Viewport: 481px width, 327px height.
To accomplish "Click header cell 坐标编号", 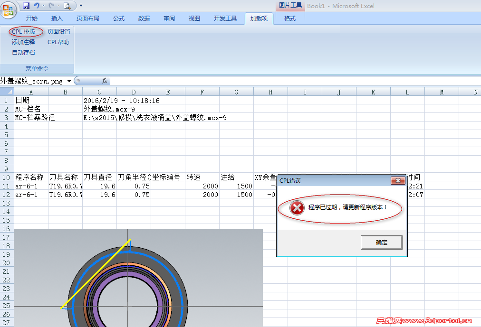I will point(168,178).
